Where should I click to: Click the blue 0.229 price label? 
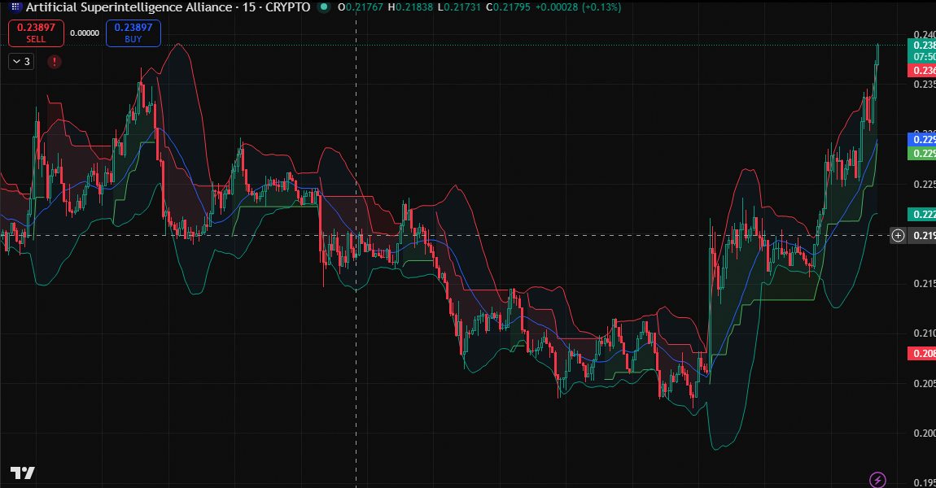click(922, 140)
